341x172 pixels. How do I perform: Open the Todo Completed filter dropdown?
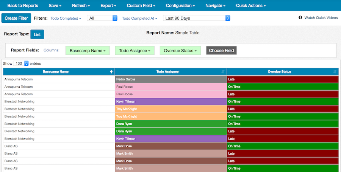66,18
